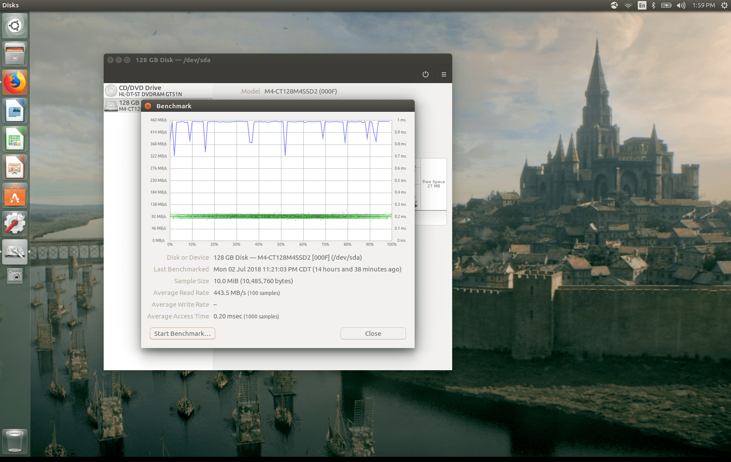Viewport: 731px width, 462px height.
Task: Open the sound volume indicator
Action: tap(681, 5)
